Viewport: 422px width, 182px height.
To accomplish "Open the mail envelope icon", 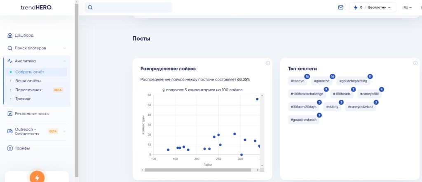I will pos(341,7).
